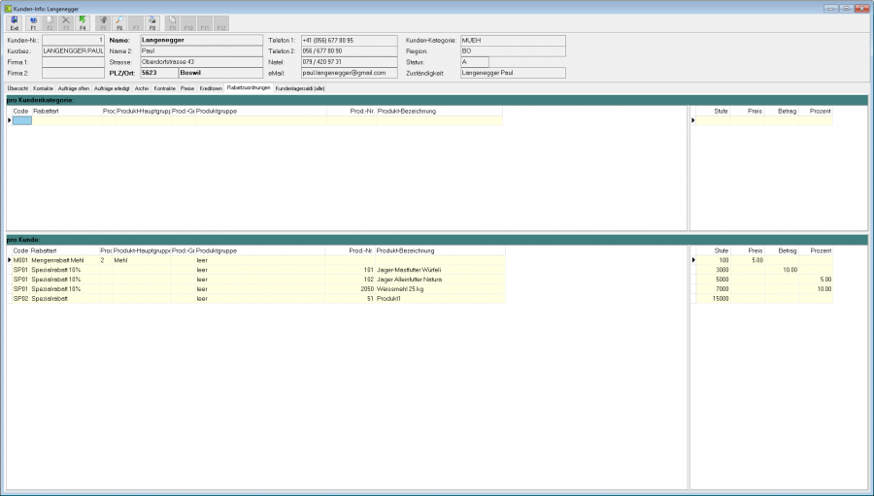Switch to the Kreditoren tab
The image size is (874, 496).
click(211, 88)
